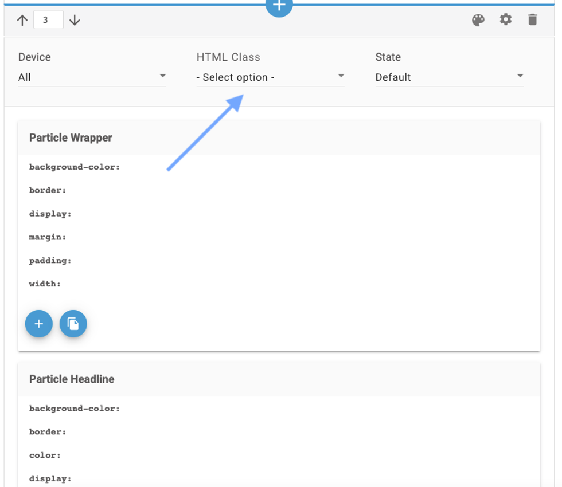Click color property in Particle Headline

[45, 455]
